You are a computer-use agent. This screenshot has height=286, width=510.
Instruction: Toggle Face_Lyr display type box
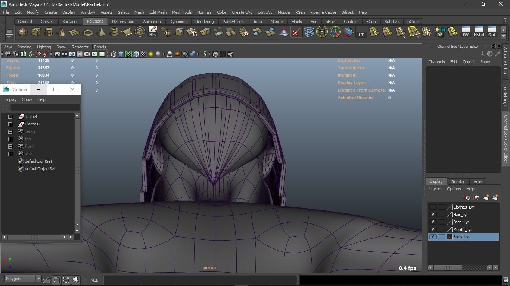pyautogui.click(x=441, y=222)
